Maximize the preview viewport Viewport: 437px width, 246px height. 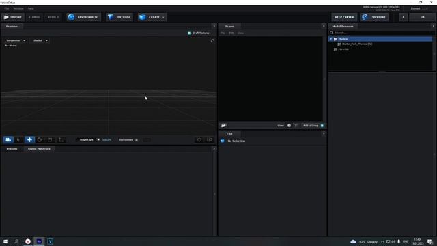pos(212,41)
